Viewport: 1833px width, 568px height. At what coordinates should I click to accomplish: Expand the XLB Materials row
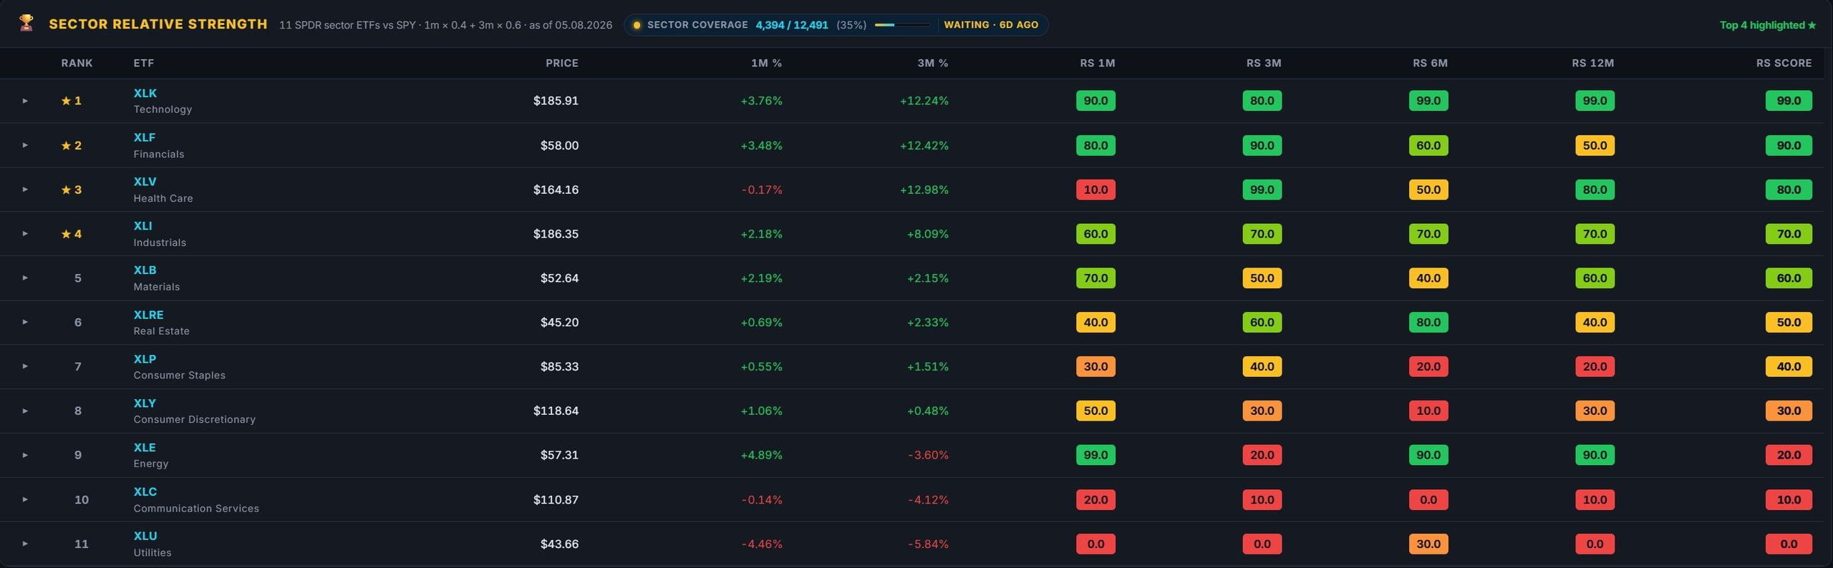[x=25, y=278]
